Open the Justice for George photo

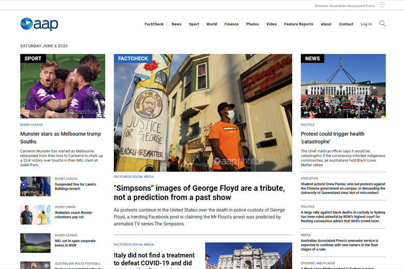click(x=203, y=112)
